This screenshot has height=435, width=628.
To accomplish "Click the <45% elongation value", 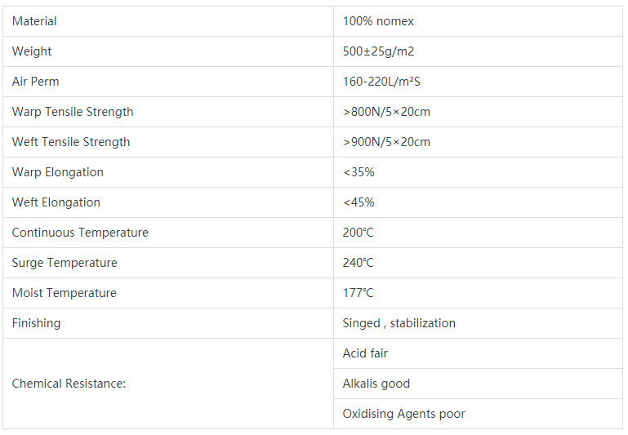I will coord(359,202).
